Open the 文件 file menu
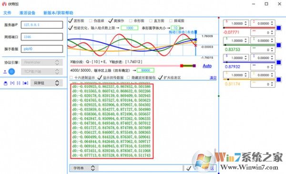Screen dimensions: 286x174 tap(7, 13)
